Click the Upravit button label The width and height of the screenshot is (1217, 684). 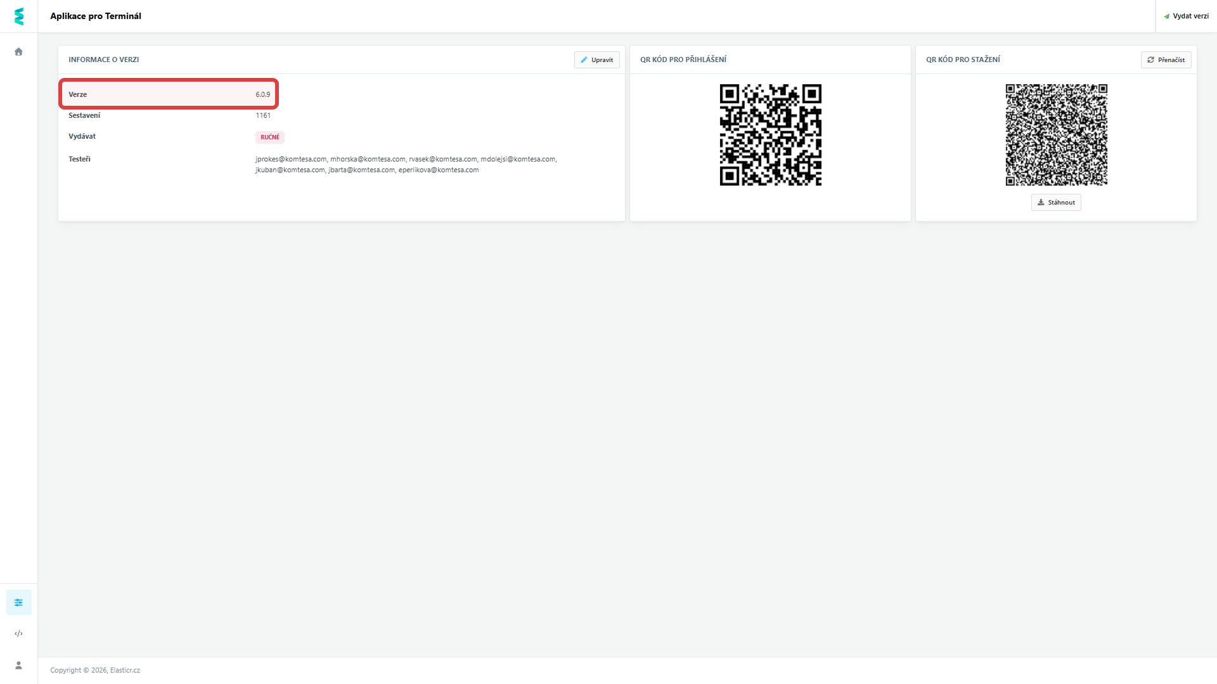click(x=602, y=60)
